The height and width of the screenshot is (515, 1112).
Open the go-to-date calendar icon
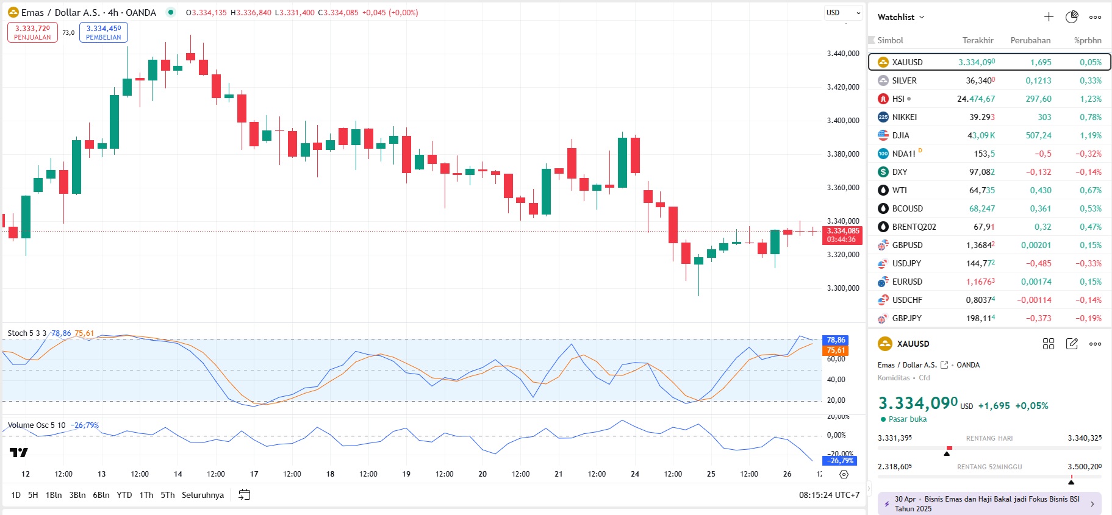click(x=244, y=495)
